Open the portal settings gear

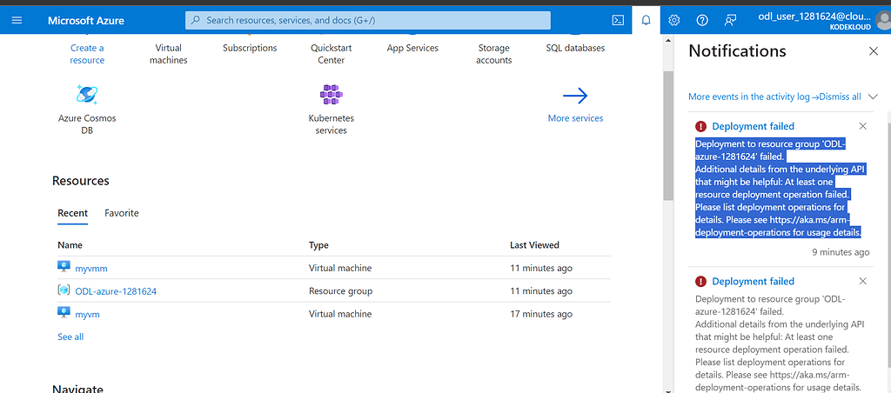673,20
